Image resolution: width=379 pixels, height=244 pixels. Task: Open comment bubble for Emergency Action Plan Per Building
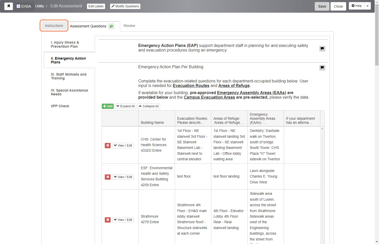pos(322,67)
